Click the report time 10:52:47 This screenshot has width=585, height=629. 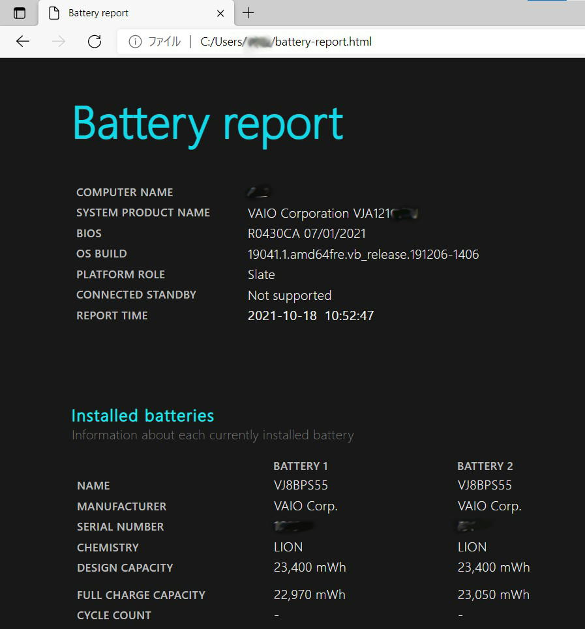click(x=350, y=315)
